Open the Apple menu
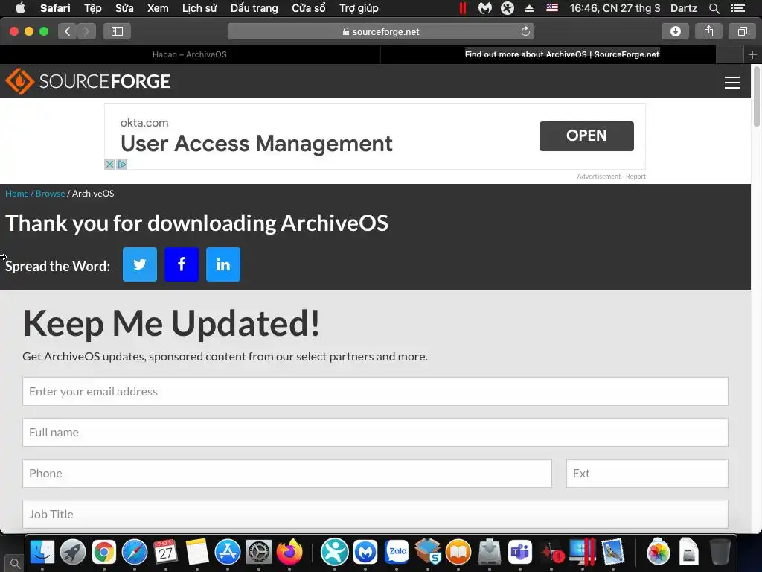This screenshot has width=762, height=572. pos(20,7)
